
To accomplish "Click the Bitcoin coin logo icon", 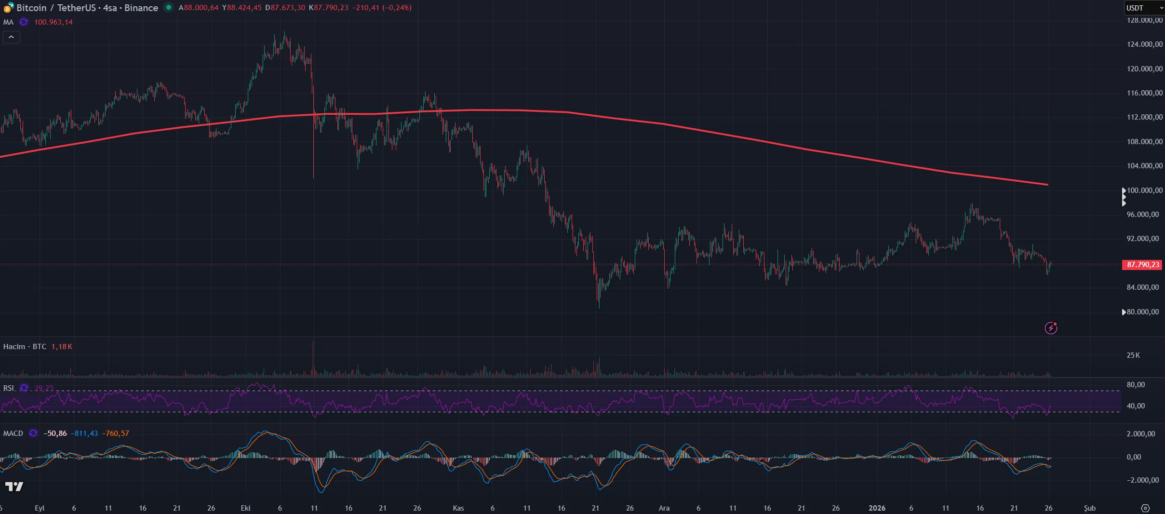I will pos(8,8).
